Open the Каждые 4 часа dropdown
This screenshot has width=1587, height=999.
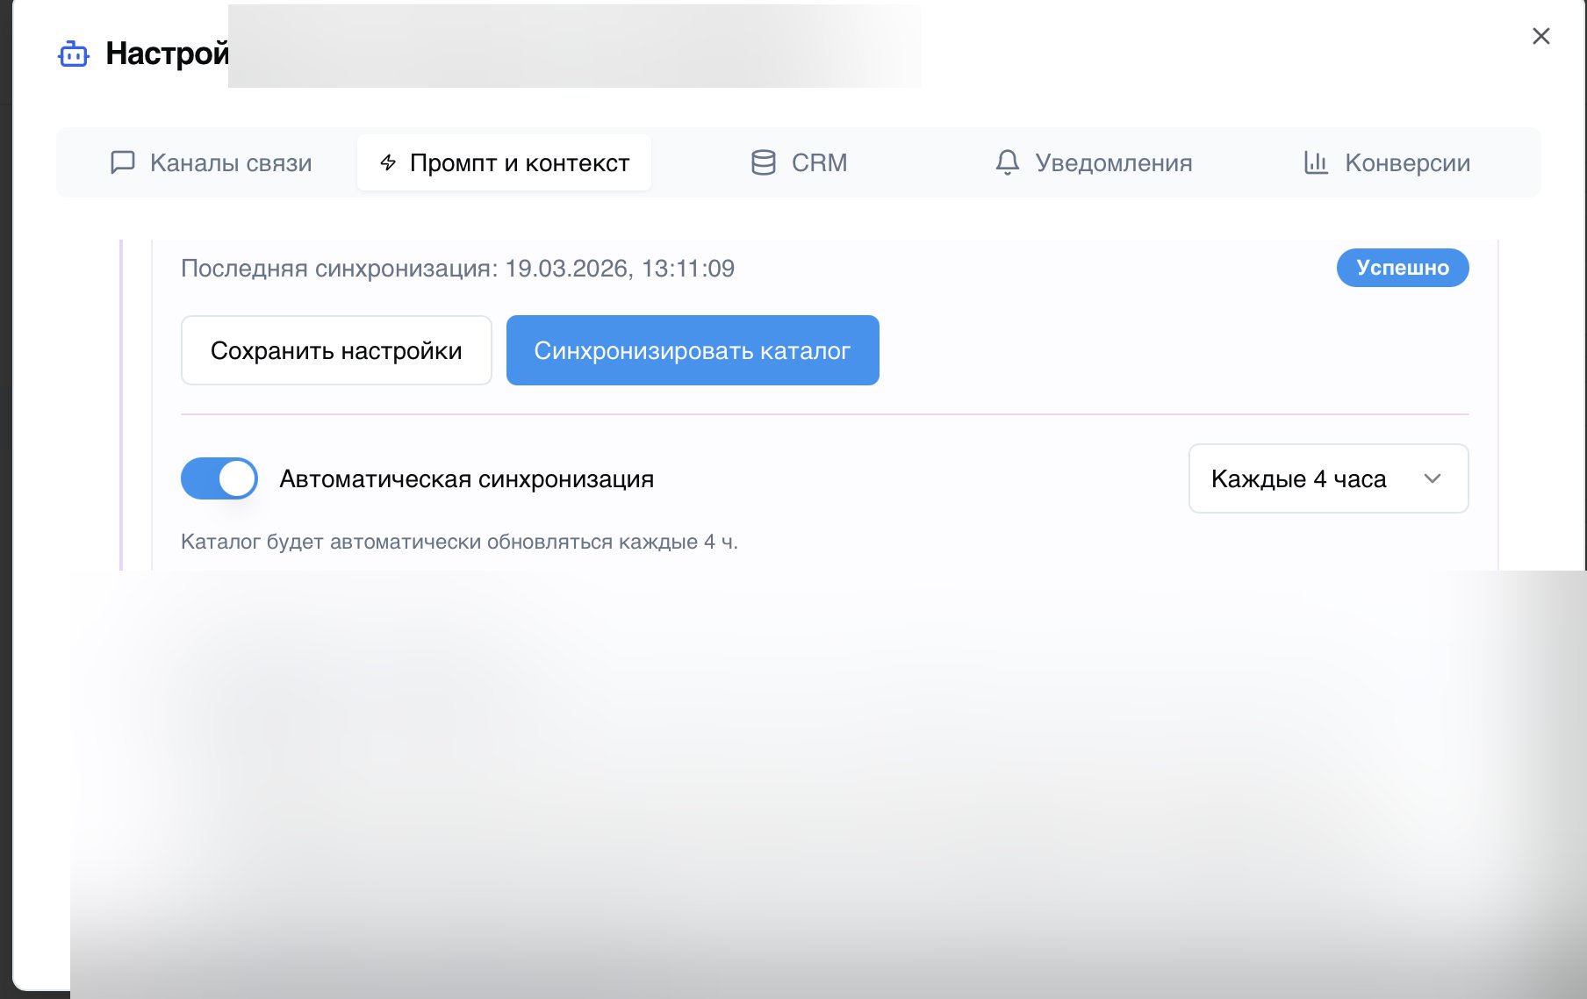1328,478
